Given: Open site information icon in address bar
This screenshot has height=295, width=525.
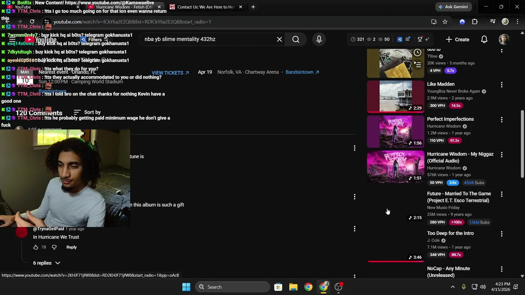Looking at the screenshot, I should click(x=47, y=22).
